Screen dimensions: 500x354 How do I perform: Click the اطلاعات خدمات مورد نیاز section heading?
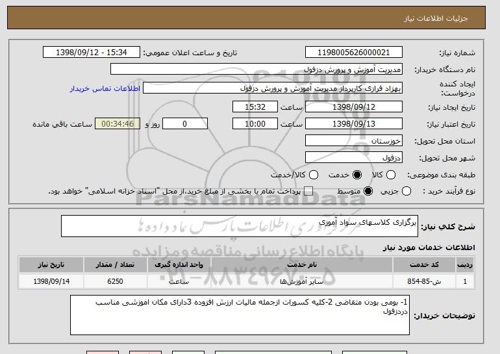[x=429, y=247]
